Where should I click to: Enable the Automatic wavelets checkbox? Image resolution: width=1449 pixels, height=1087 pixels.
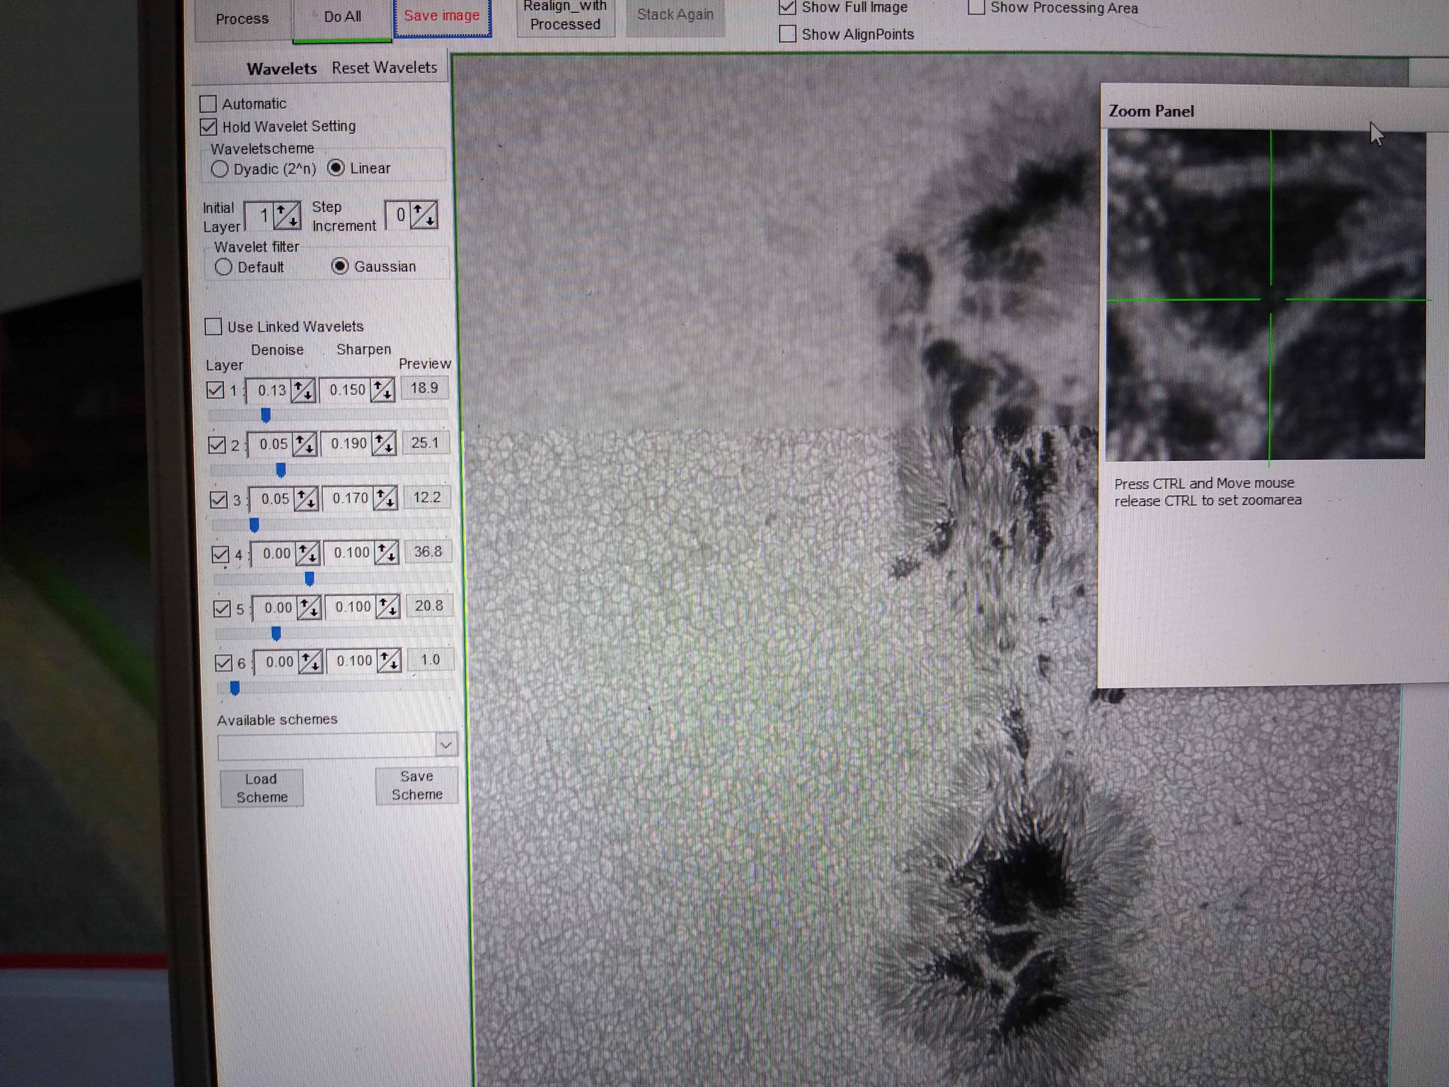point(208,104)
